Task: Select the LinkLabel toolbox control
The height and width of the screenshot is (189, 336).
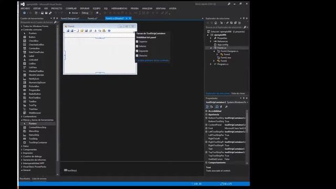Action: point(33,60)
